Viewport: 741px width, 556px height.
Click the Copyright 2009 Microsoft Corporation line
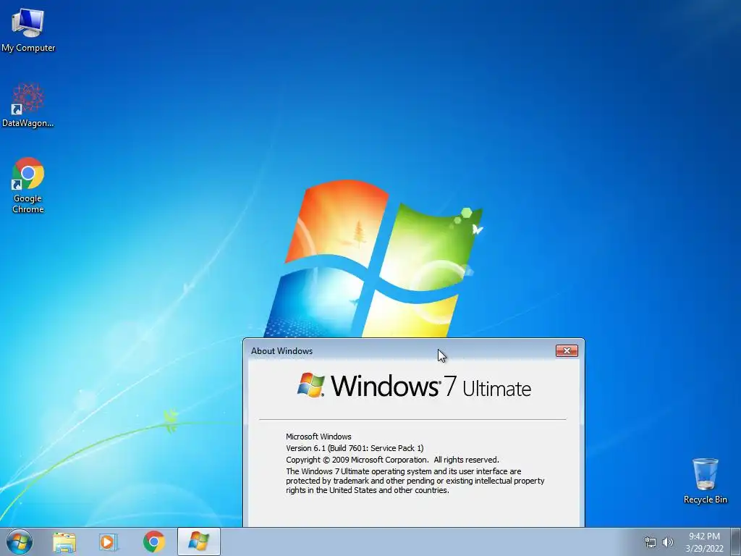coord(392,460)
